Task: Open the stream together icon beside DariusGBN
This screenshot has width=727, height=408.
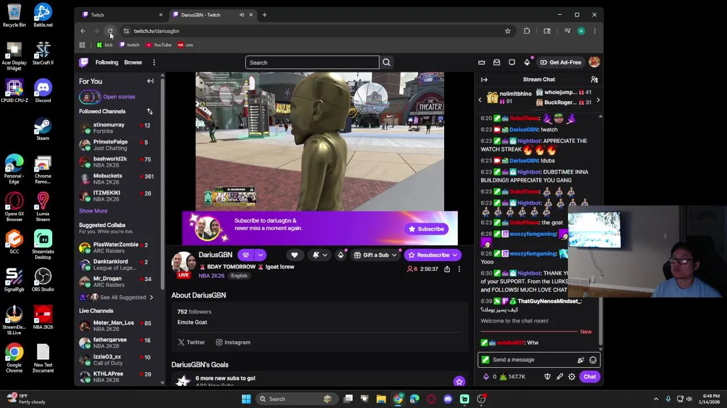Action: [x=245, y=255]
